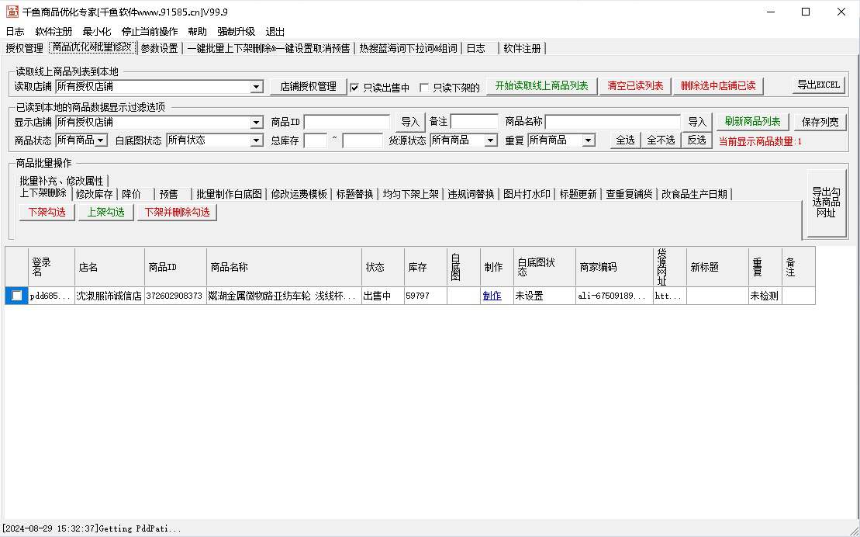Tick the 只读出售中 checkbox
Image resolution: width=860 pixels, height=537 pixels.
pos(354,88)
